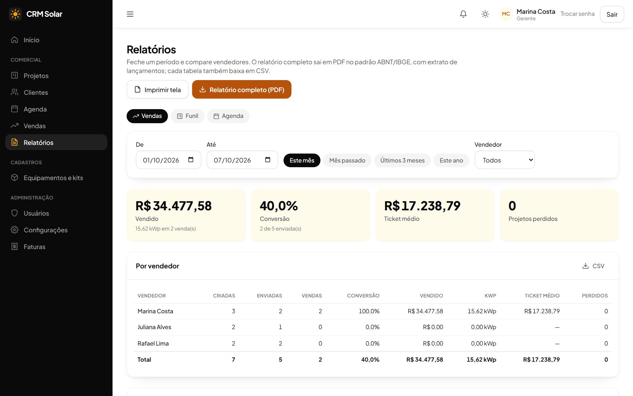Open Configurações page
Image resolution: width=633 pixels, height=396 pixels.
tap(56, 230)
